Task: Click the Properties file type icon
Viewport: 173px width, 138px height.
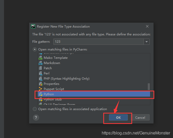Action: point(41,84)
